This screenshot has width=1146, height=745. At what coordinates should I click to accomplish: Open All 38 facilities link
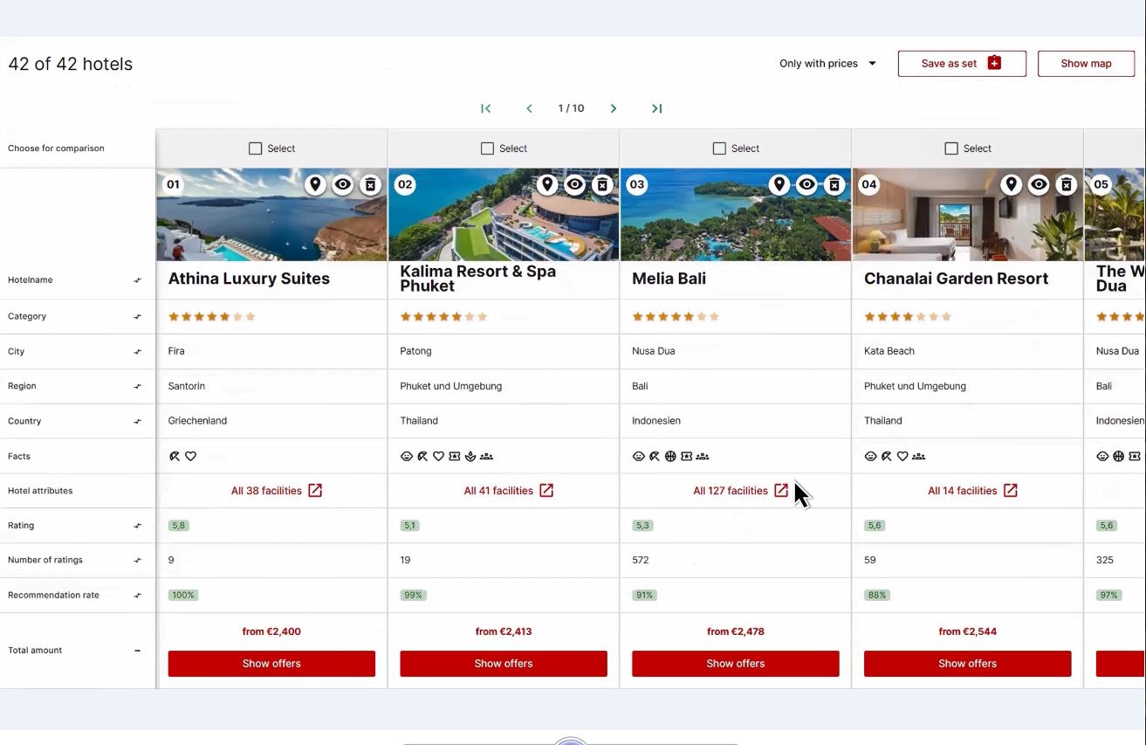(277, 491)
